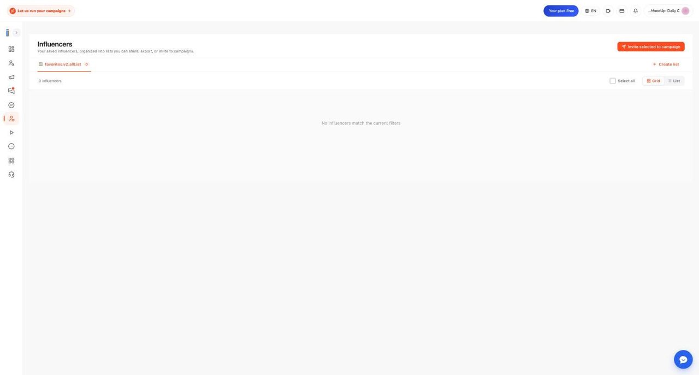699x375 pixels.
Task: Open the four-squares apps icon in sidebar
Action: [x=11, y=160]
